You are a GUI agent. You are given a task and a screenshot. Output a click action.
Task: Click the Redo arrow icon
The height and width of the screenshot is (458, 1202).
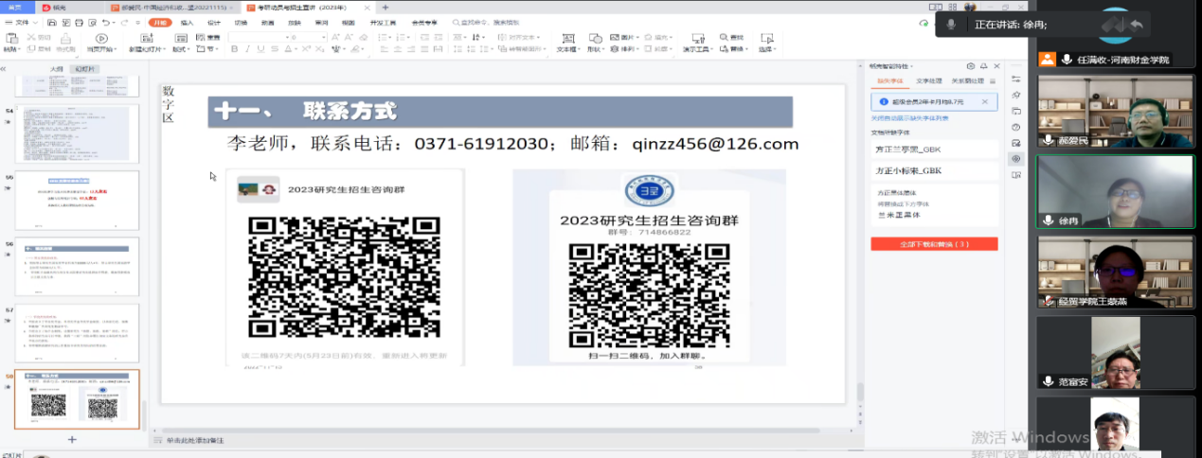click(125, 22)
